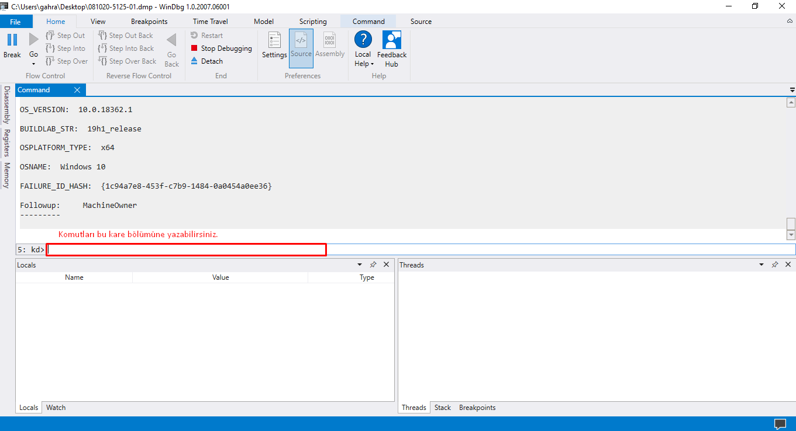The image size is (796, 431).
Task: Select the Threads bottom tab
Action: (x=414, y=408)
